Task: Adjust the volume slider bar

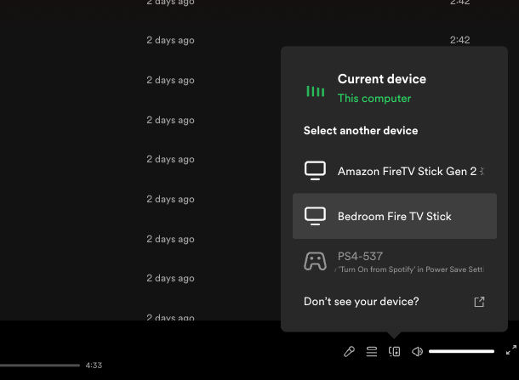Action: click(x=461, y=351)
